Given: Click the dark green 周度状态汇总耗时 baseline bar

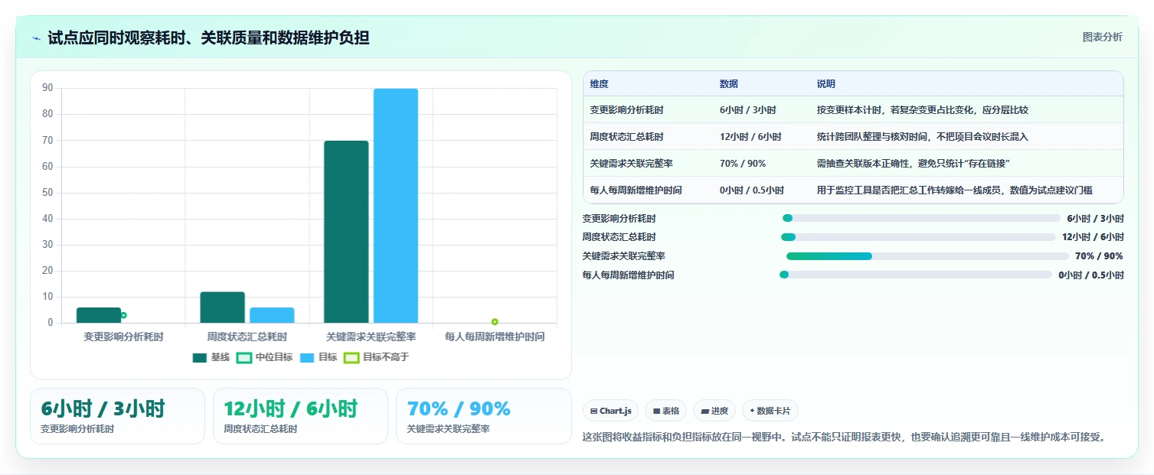Looking at the screenshot, I should tap(222, 307).
